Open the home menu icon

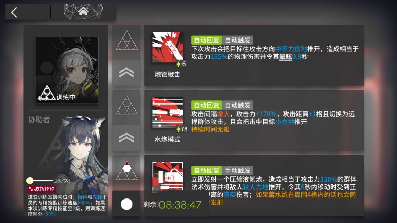coord(83,12)
